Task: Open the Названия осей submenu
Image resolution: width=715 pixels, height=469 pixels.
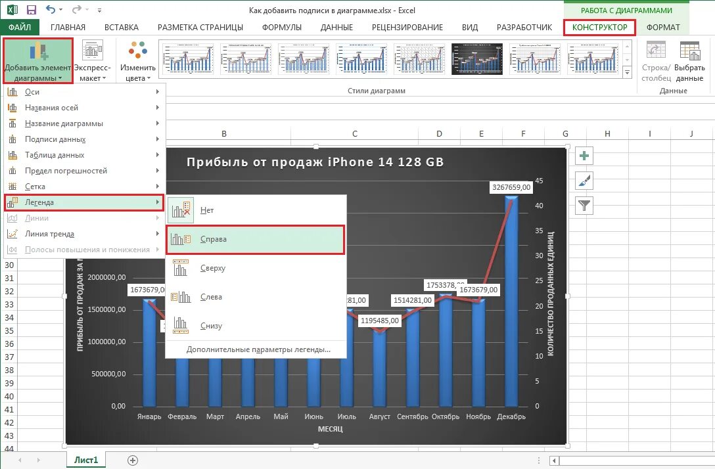Action: click(84, 108)
